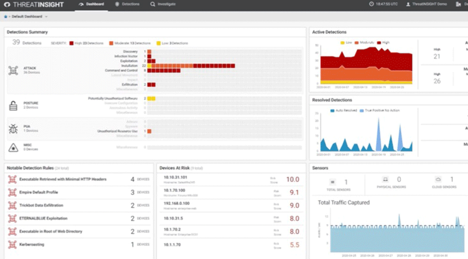Switch to the Detections tab
The height and width of the screenshot is (259, 468).
click(127, 4)
